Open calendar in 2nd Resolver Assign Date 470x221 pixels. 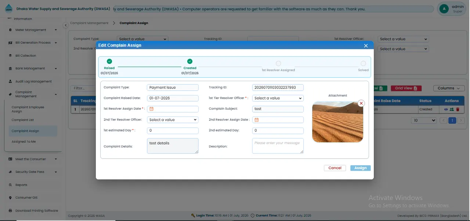(257, 120)
